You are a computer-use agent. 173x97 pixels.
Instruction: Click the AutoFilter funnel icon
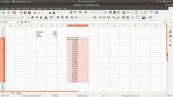[105, 12]
